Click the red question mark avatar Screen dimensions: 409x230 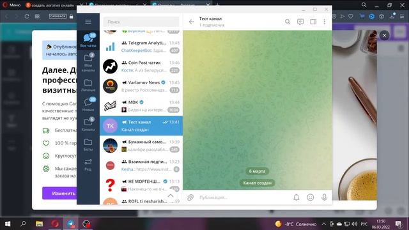(110, 185)
